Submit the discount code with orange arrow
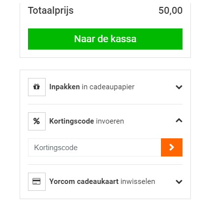Screen dimensions: 211x206 point(172,147)
